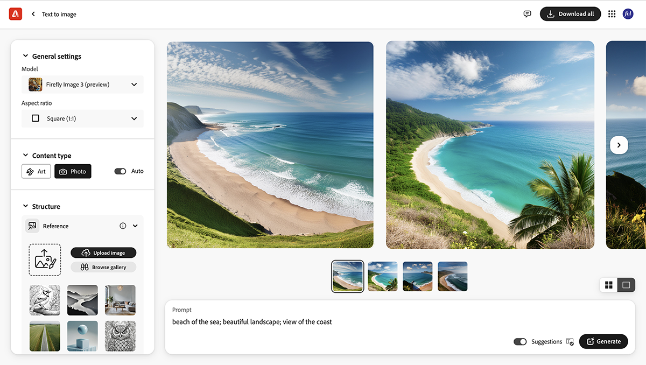The height and width of the screenshot is (365, 646).
Task: Open the account menu via profile avatar
Action: (628, 13)
